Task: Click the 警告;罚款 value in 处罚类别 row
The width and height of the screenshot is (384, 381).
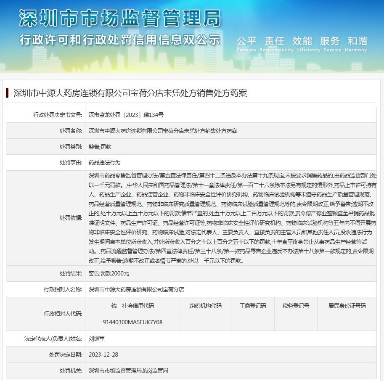Action: pyautogui.click(x=100, y=147)
